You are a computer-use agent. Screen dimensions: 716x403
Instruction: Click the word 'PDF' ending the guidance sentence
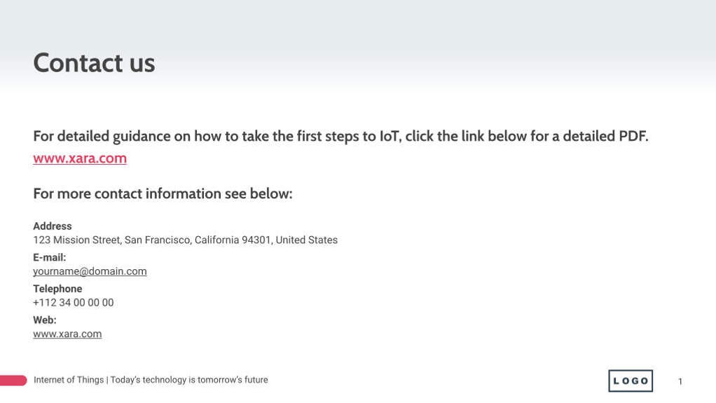[x=632, y=136]
